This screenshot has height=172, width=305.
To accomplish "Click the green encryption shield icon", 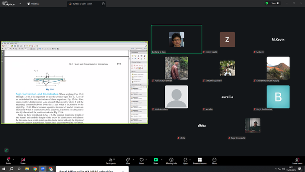I will (x=267, y=3).
